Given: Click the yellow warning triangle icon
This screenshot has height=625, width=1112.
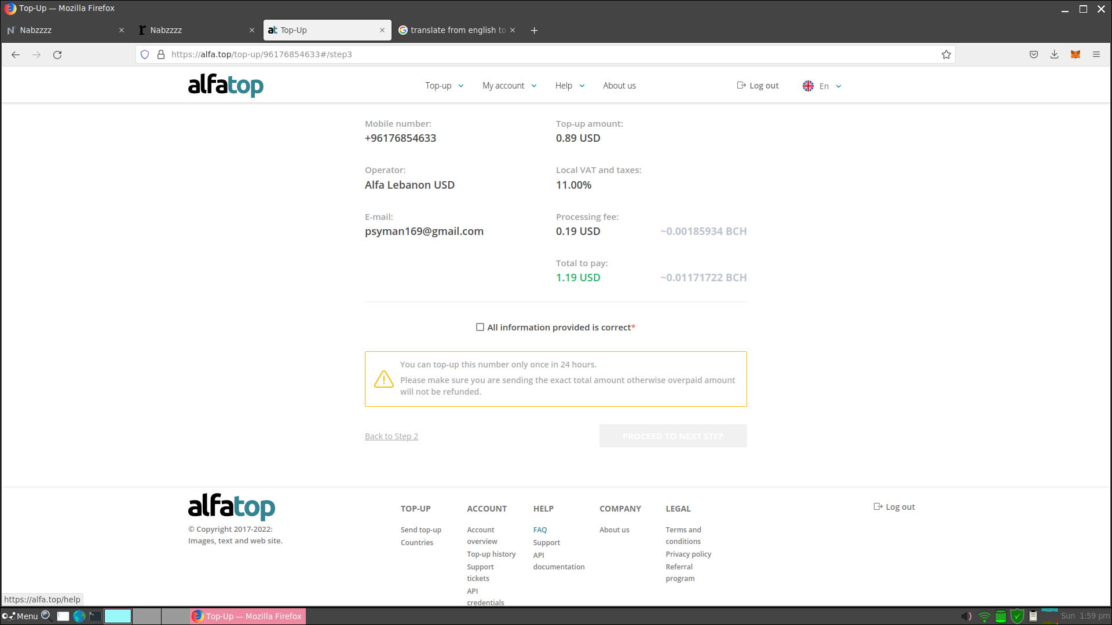Looking at the screenshot, I should pos(383,379).
